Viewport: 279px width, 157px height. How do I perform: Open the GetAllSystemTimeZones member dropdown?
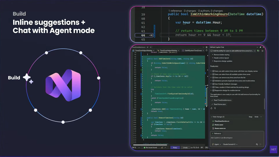194,51
